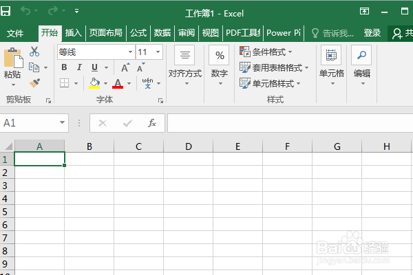This screenshot has width=413, height=275.
Task: Switch to the 插入 tab
Action: [74, 33]
